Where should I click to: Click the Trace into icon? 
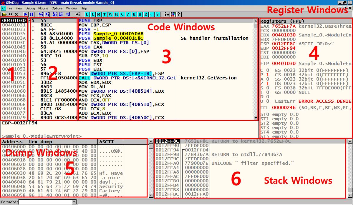coord(55,14)
